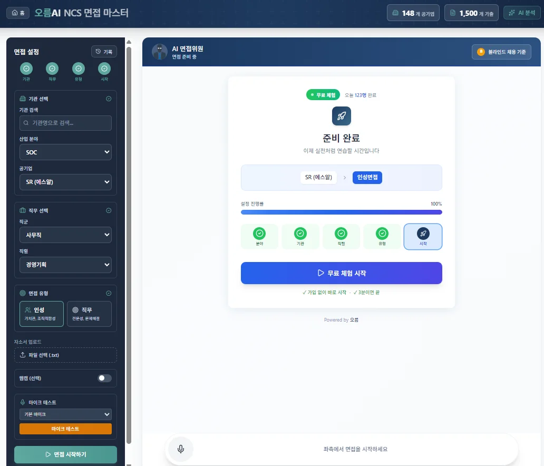Select 직무 interview type card

point(89,314)
